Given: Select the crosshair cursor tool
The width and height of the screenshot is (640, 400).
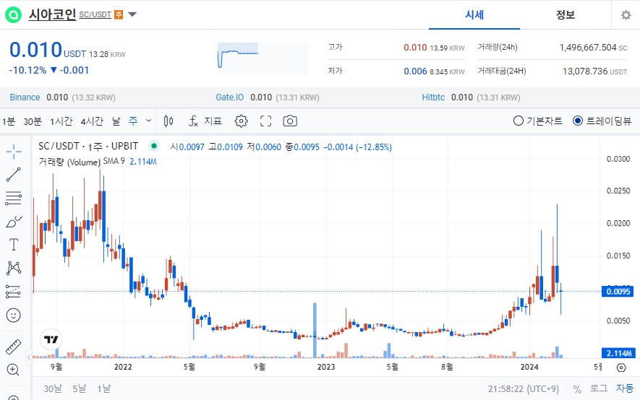Looking at the screenshot, I should click(14, 152).
